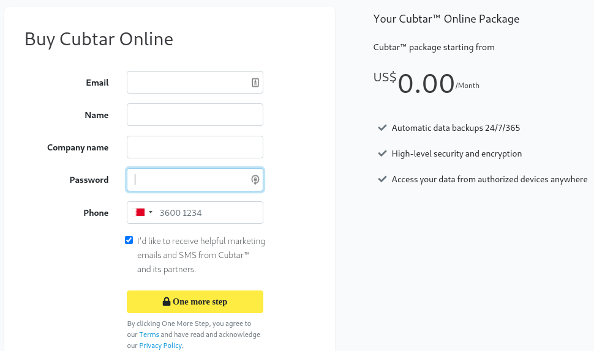Focus the Company name input field
The height and width of the screenshot is (351, 594).
(x=195, y=147)
